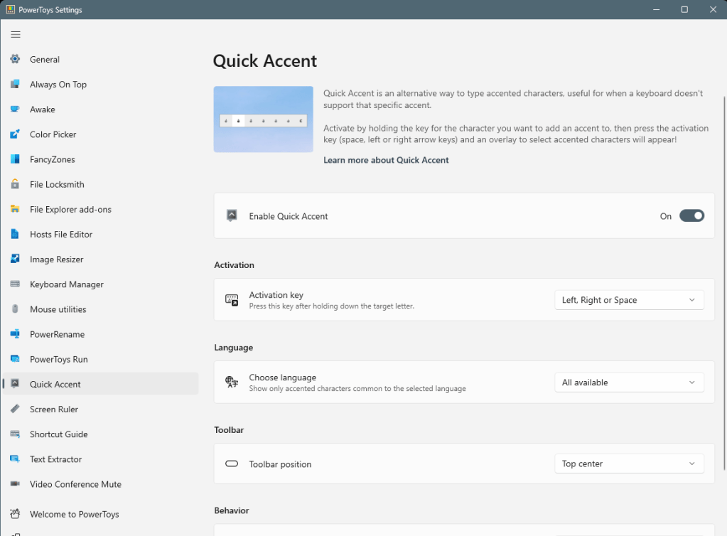Open Keyboard Manager from its keyboard icon

pos(15,284)
